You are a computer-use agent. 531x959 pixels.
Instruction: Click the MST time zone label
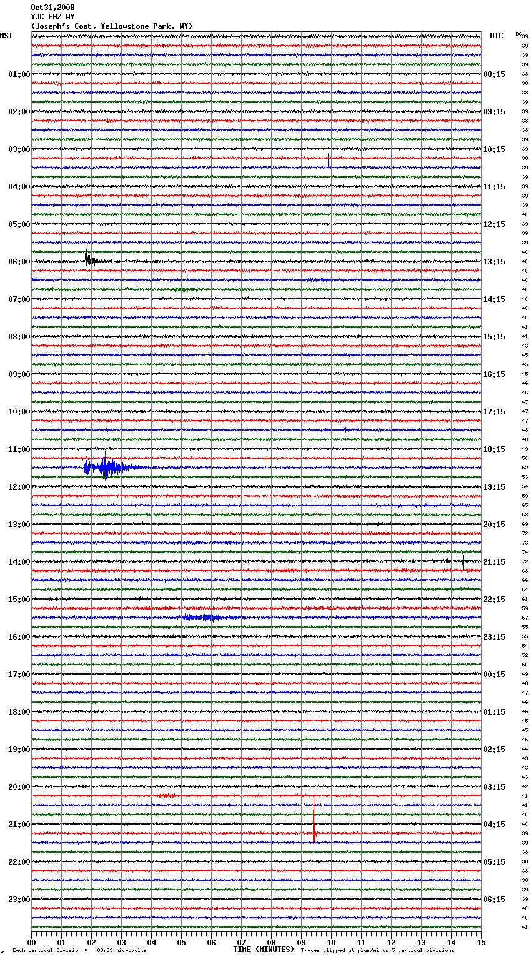point(6,36)
